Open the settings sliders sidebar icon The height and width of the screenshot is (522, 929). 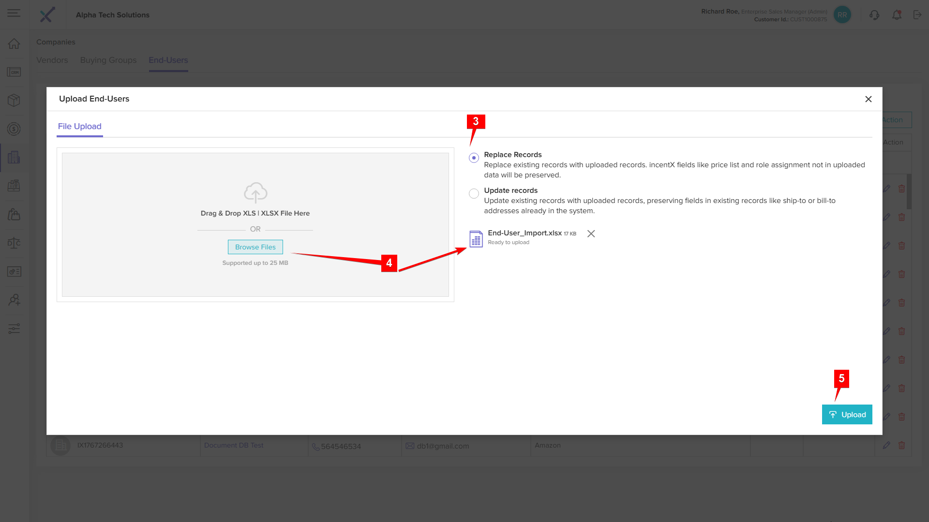click(x=14, y=329)
